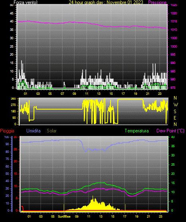Click hour 01 on the wind graph axis
Screen dimensions: 186x222
tap(26, 94)
